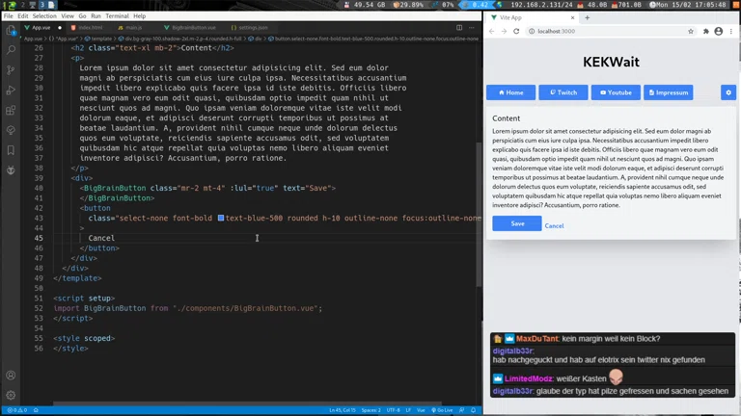This screenshot has height=416, width=741.
Task: Click the home icon in status bar
Action: tap(36, 410)
